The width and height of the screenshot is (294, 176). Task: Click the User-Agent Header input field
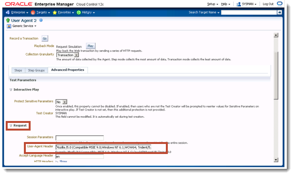(103, 147)
